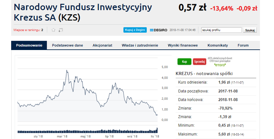Click the Narodowy Fundusz Inwestycyjny Krezus heading

[83, 13]
